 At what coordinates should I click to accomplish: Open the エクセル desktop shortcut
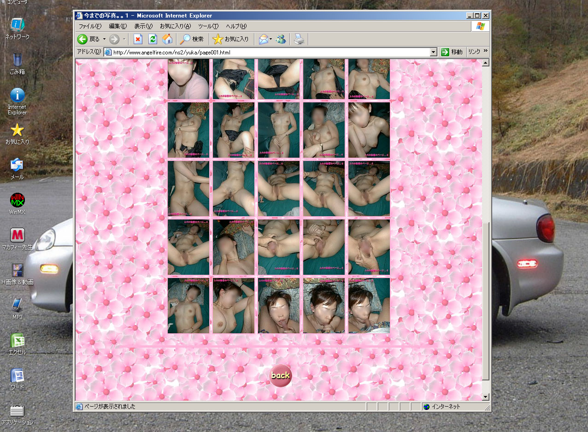coord(17,341)
